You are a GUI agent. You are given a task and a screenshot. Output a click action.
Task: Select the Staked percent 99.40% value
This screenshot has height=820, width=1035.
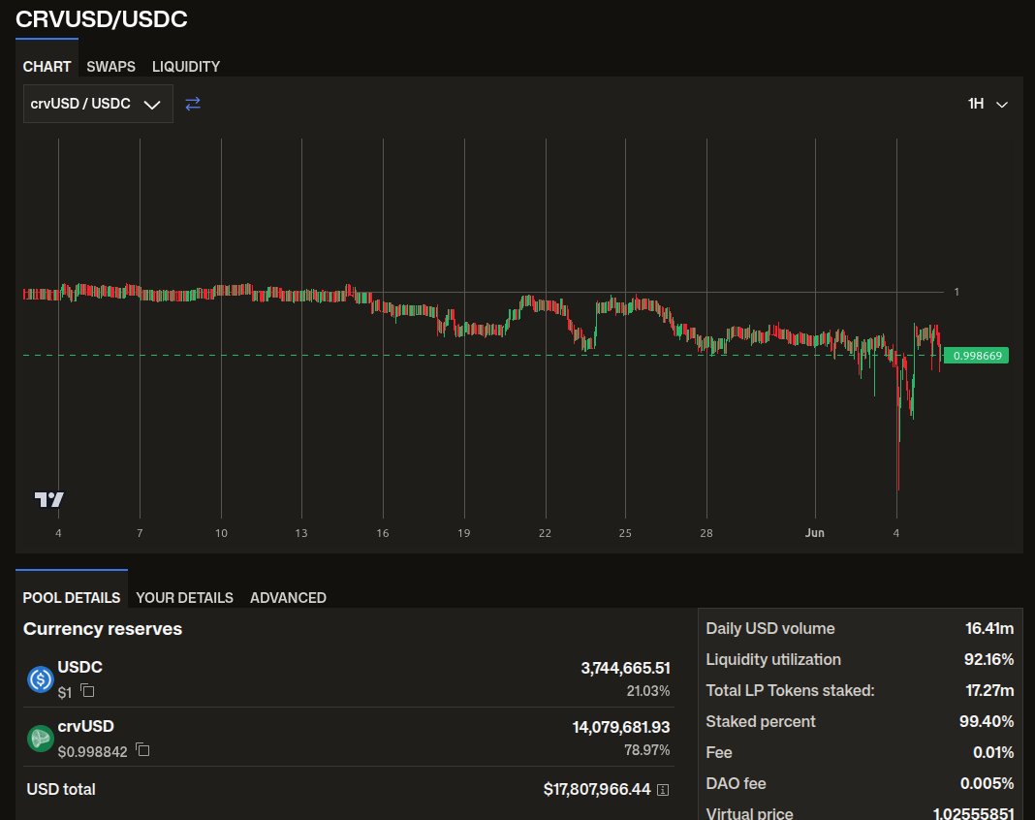[987, 722]
